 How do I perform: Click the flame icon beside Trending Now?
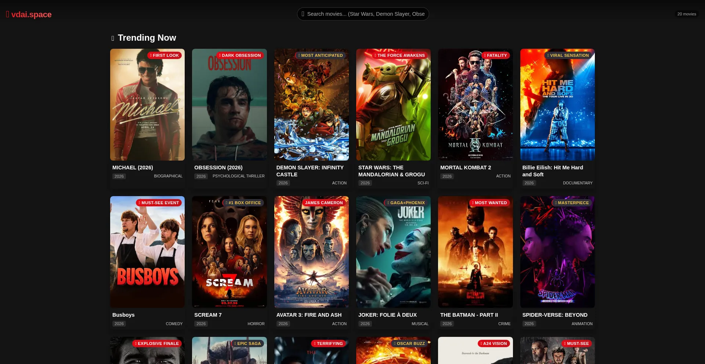pyautogui.click(x=113, y=38)
